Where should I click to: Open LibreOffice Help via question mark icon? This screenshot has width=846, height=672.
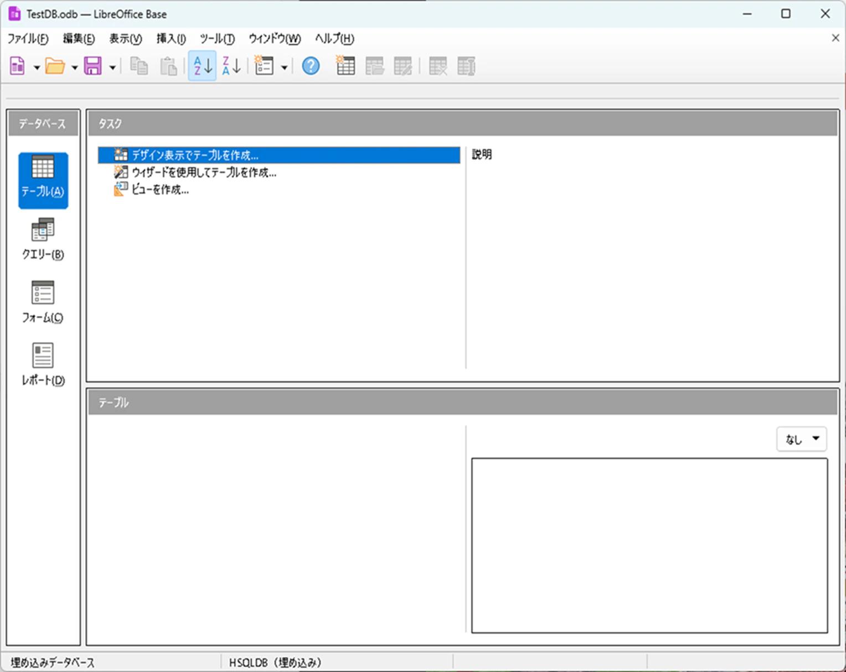(x=311, y=66)
